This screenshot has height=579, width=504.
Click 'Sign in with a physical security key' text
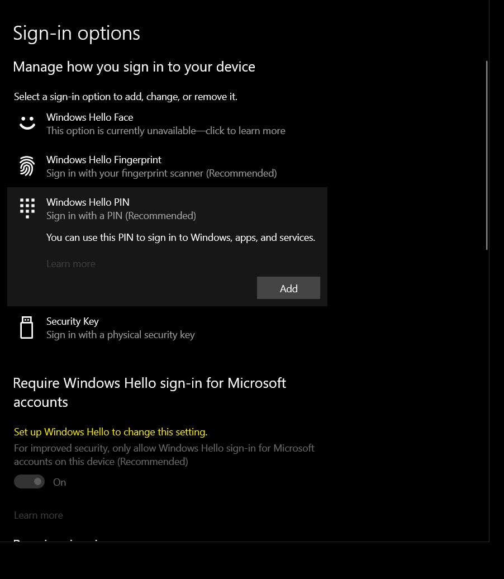pos(120,335)
